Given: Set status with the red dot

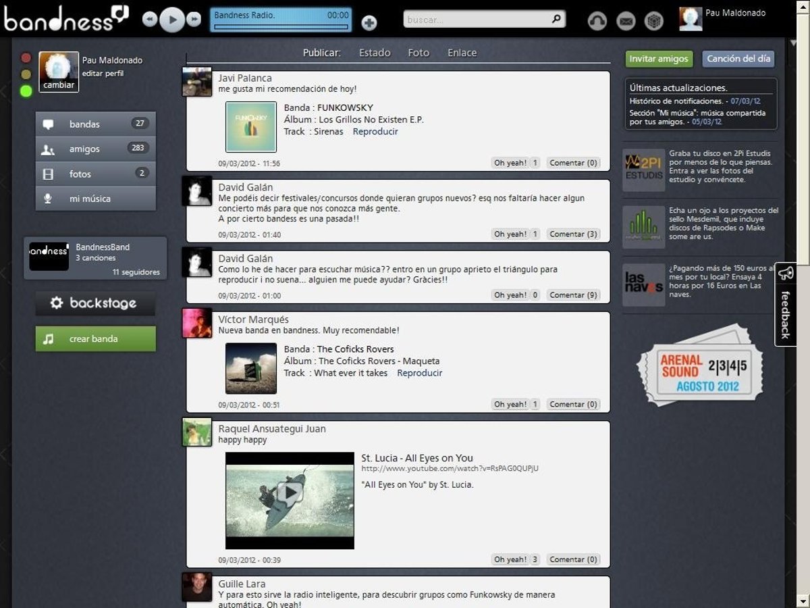Looking at the screenshot, I should pos(26,58).
